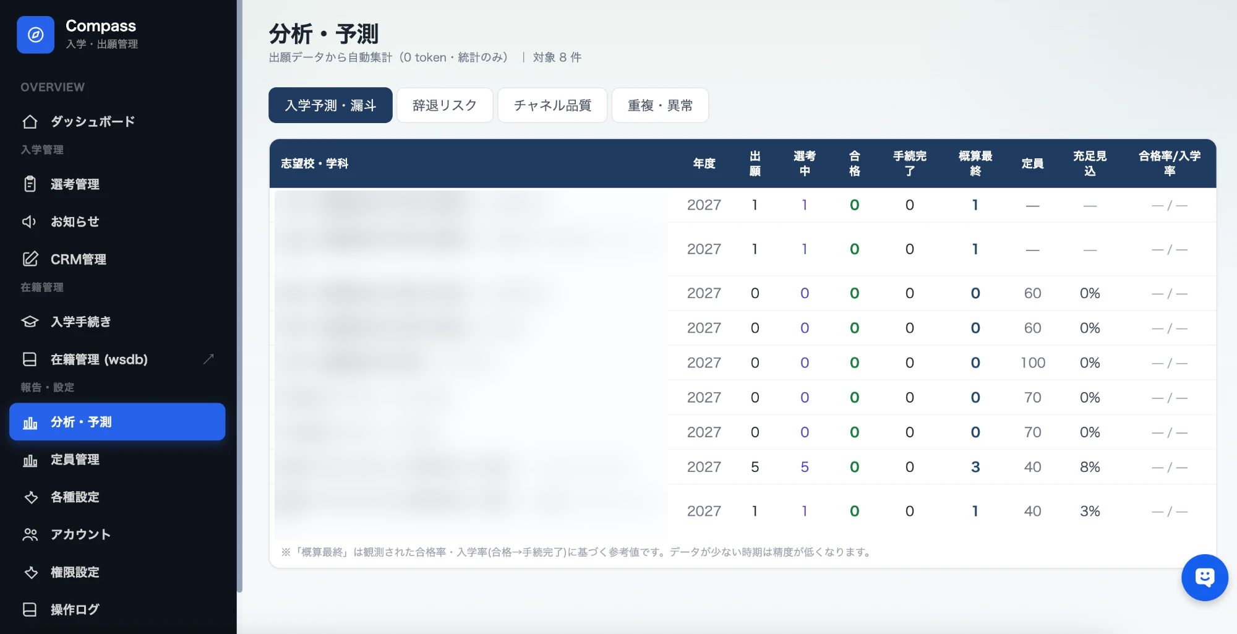
Task: Open the チャネル品質 tab
Action: pos(552,105)
